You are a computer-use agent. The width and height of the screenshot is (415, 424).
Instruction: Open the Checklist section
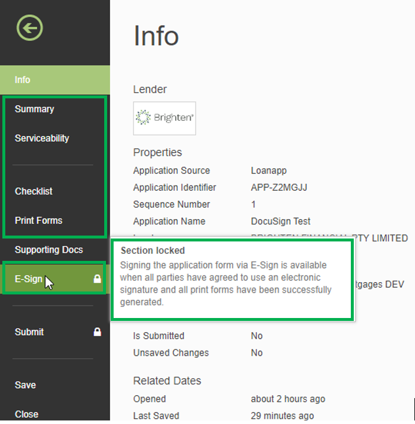click(34, 191)
